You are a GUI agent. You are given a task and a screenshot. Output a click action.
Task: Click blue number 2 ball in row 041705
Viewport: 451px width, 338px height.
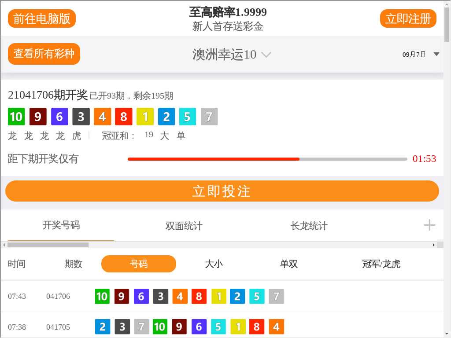(x=103, y=327)
